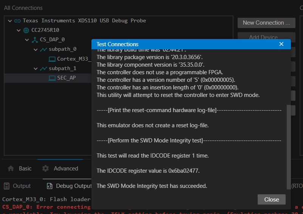Collapse the subpath_1 branch chevron

[x=36, y=69]
